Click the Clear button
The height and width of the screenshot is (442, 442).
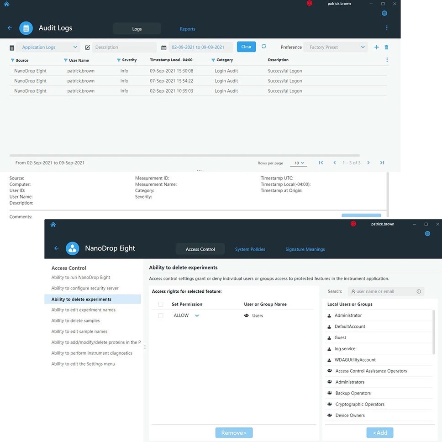click(246, 47)
